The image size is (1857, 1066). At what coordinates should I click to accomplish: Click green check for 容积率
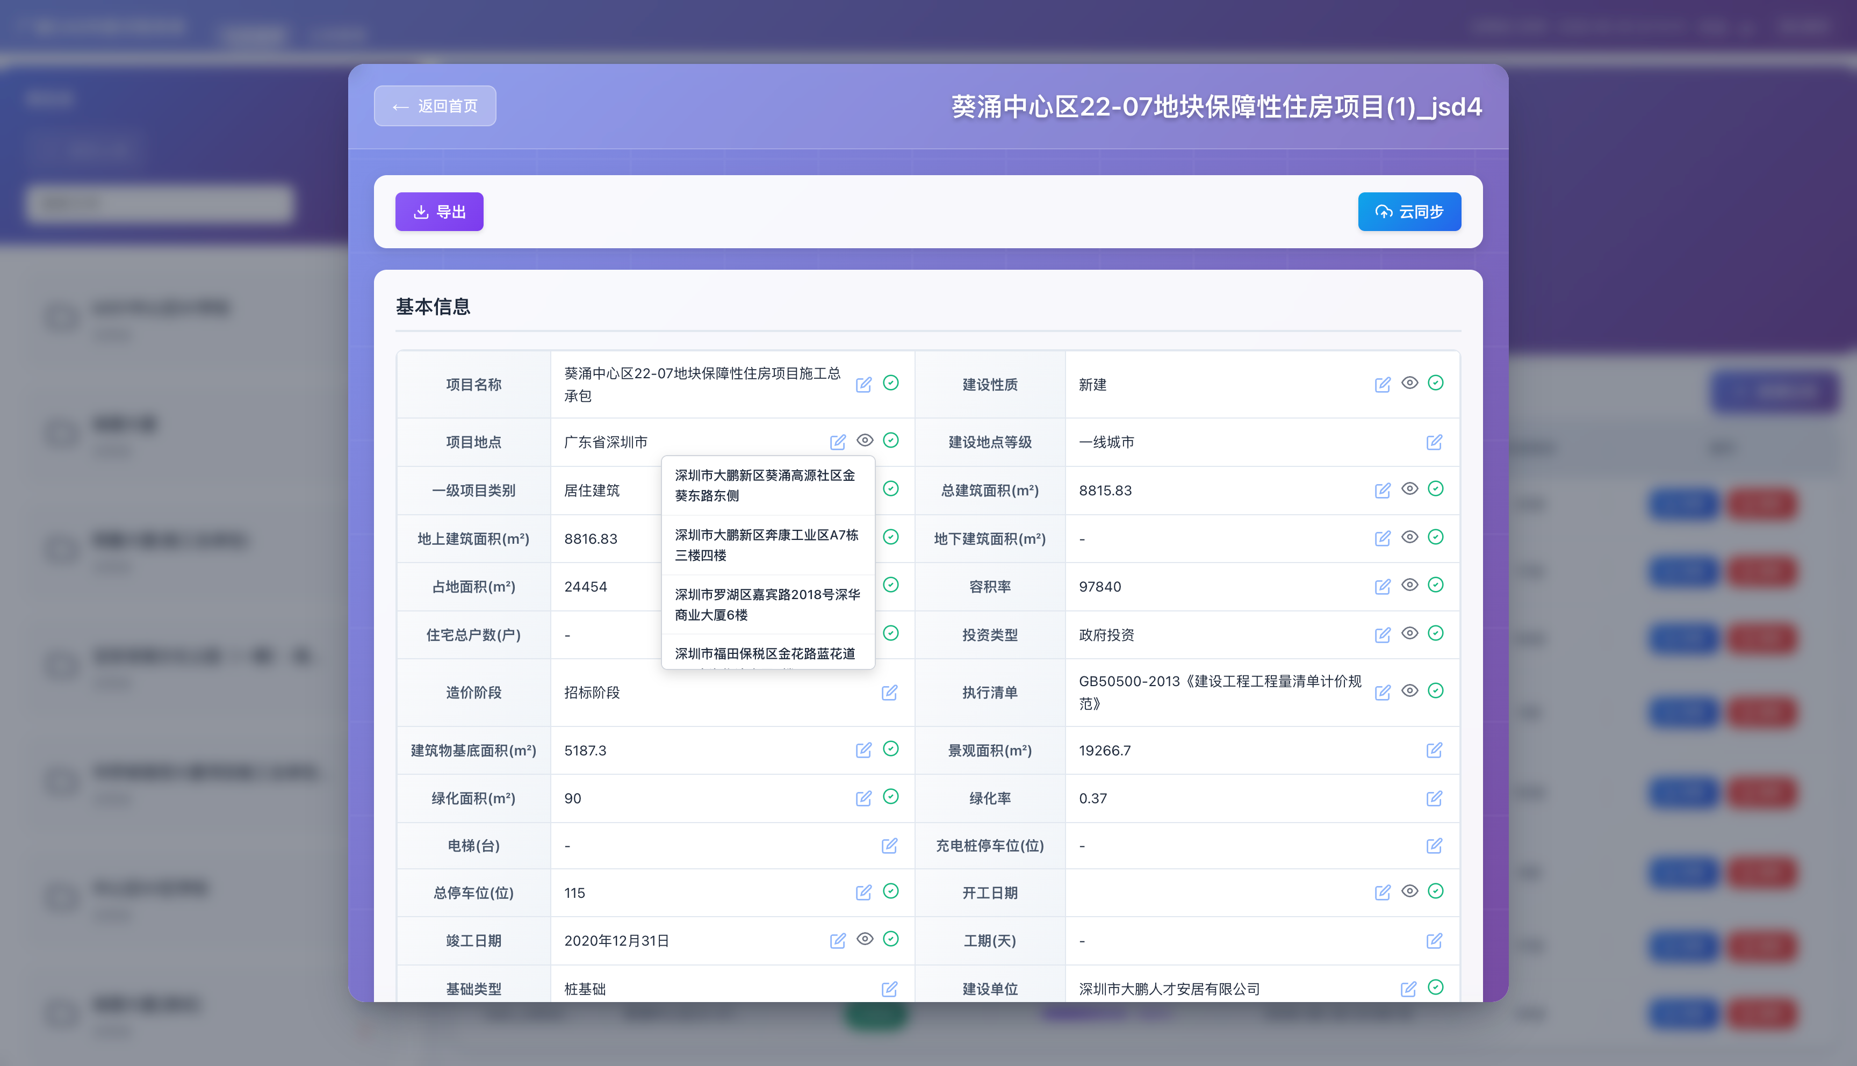[1436, 585]
